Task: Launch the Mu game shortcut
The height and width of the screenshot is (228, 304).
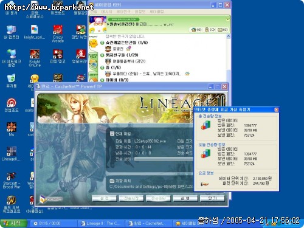Action: tap(12, 130)
